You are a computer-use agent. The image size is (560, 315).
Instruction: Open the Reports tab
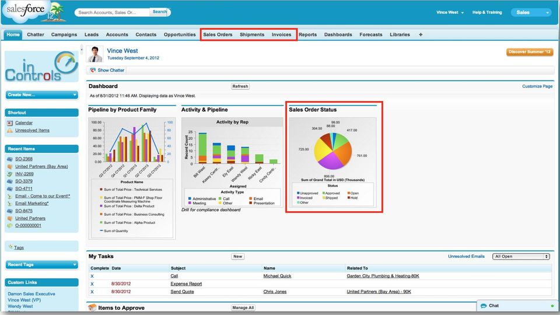click(x=307, y=34)
